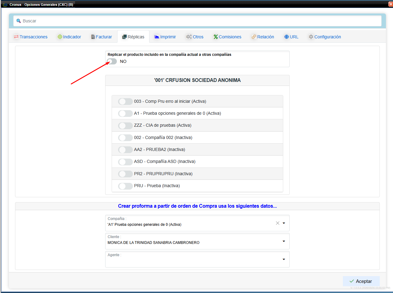Toggle A1 - Prueba opciones generales switch

[125, 114]
